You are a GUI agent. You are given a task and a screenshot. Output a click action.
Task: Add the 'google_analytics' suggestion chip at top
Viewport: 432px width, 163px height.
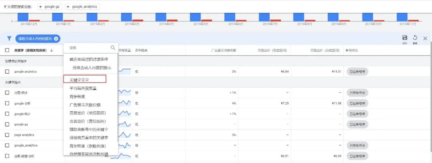coord(82,7)
